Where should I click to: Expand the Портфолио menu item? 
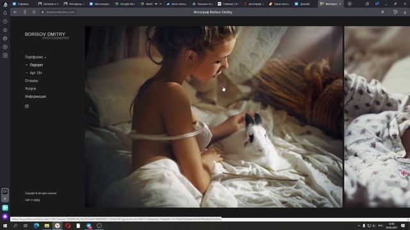[x=35, y=57]
